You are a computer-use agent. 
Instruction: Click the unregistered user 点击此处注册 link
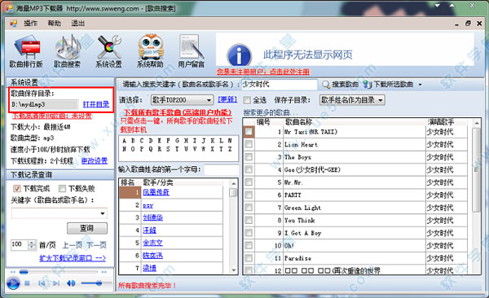tap(263, 72)
